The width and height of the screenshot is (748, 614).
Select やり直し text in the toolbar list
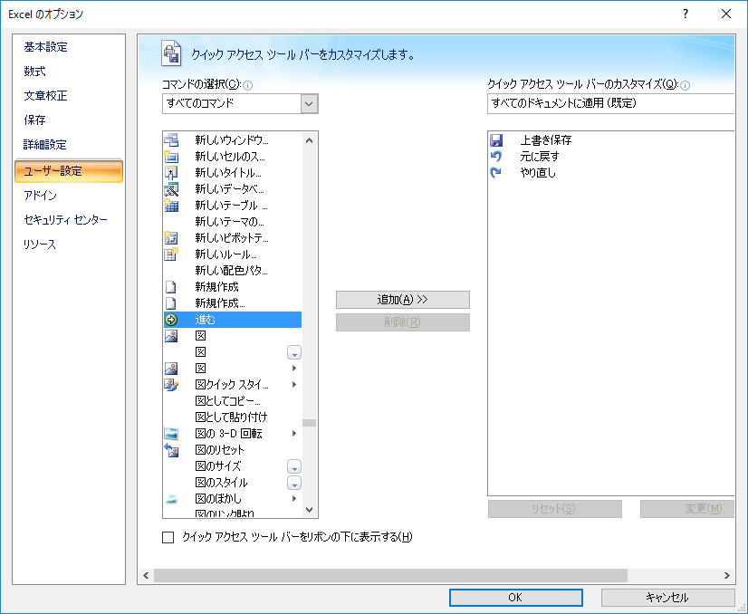pyautogui.click(x=538, y=173)
